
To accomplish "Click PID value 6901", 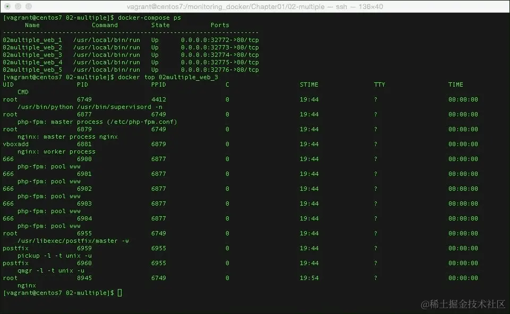I will coord(84,174).
